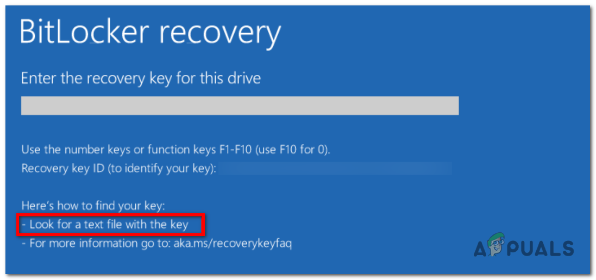
Task: Click the blurred recovery key ID value
Action: coord(336,169)
